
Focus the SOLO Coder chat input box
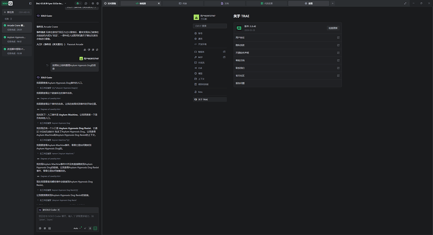pyautogui.click(x=67, y=218)
